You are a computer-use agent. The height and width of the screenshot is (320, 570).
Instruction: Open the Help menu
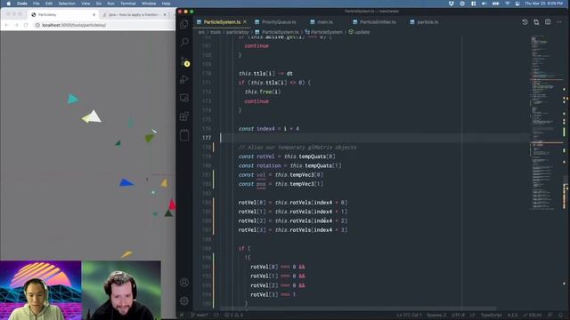click(x=166, y=4)
